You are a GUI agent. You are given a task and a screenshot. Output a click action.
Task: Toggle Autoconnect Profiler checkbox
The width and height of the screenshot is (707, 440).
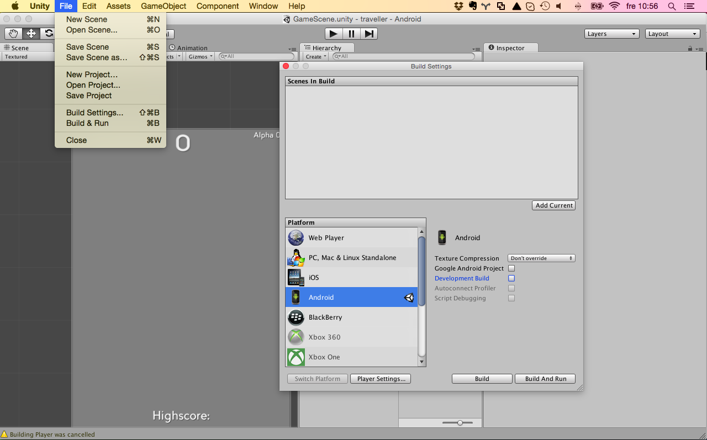point(511,288)
